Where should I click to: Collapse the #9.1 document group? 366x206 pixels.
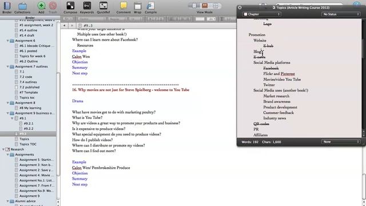[x=12, y=118]
